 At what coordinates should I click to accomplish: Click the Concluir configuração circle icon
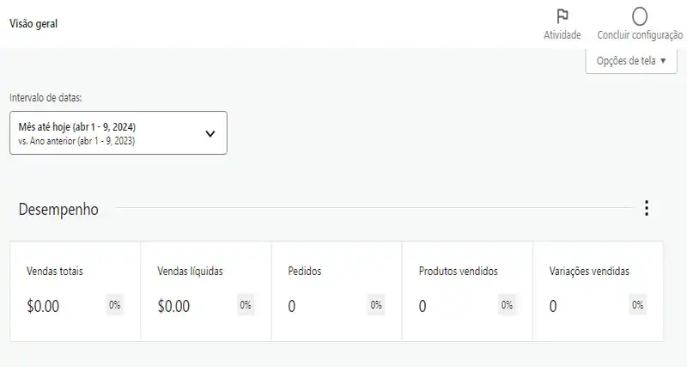[639, 16]
